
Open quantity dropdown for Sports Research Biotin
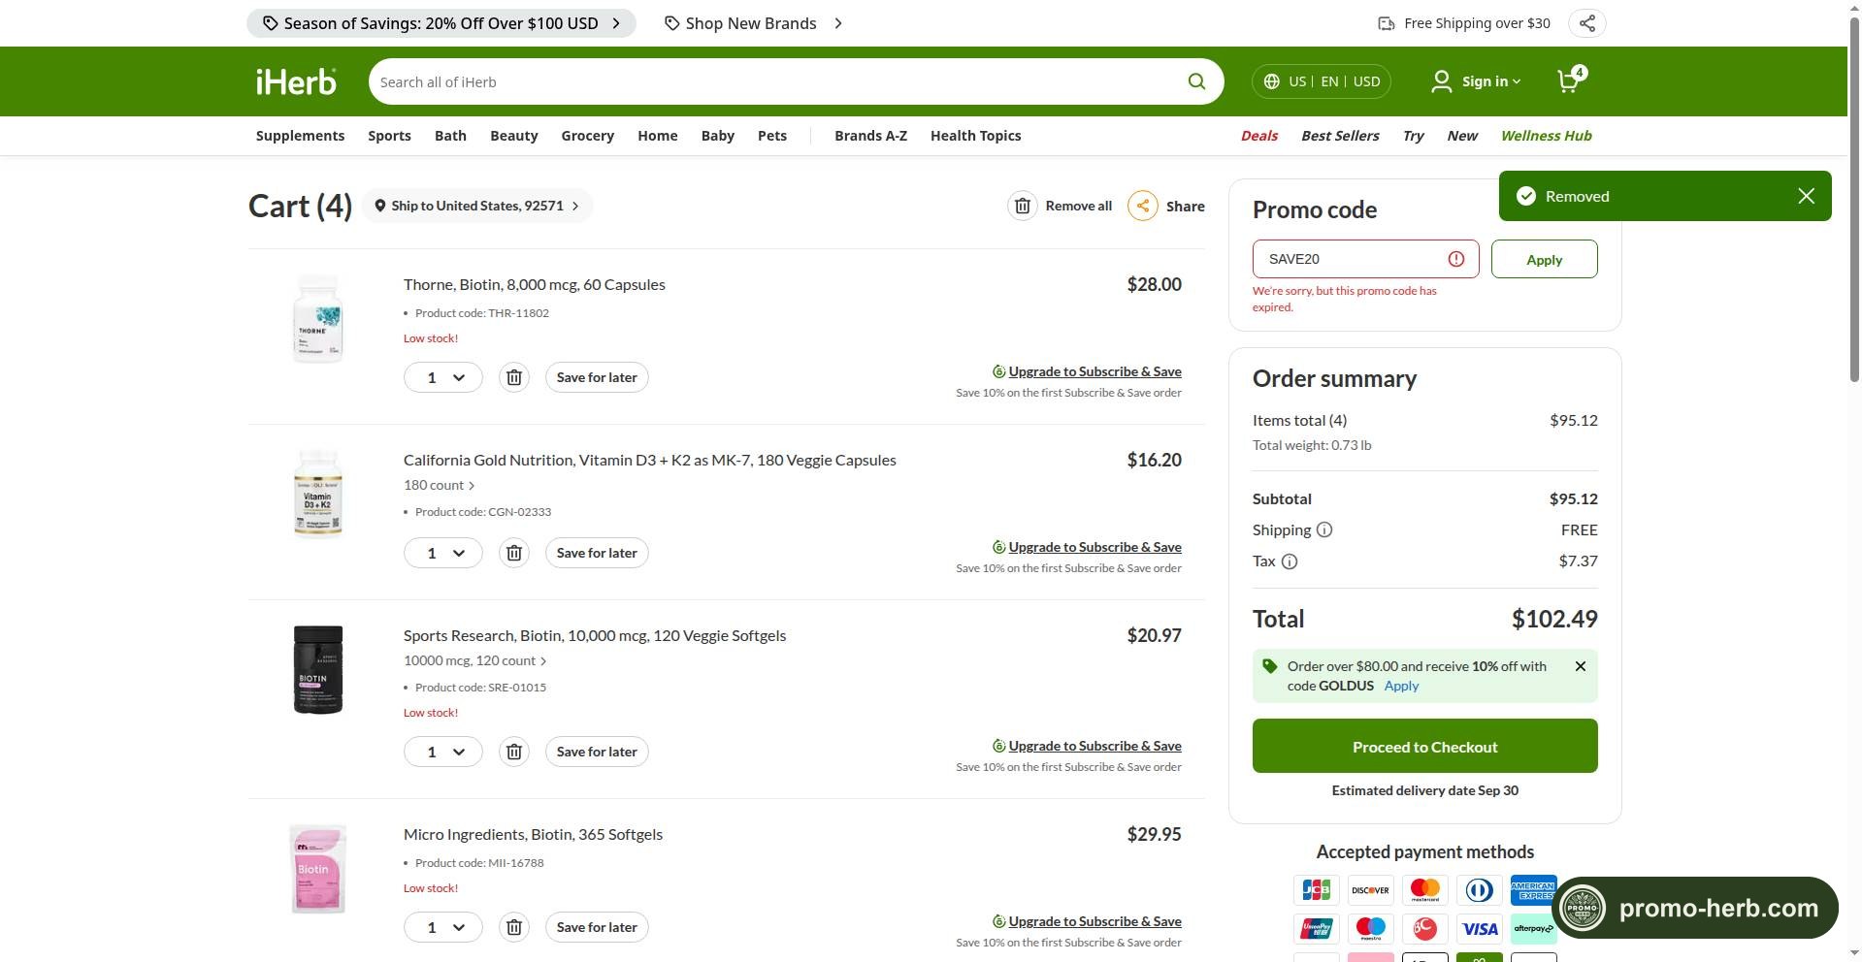pos(443,752)
